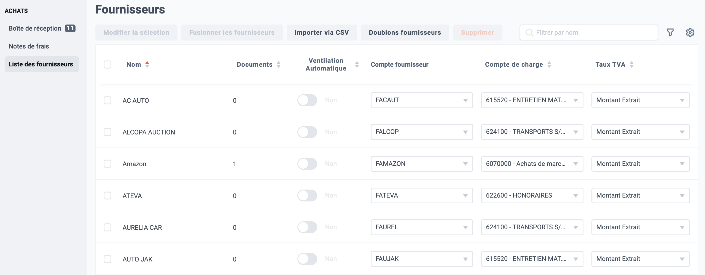Open the filter funnel icon

[670, 33]
